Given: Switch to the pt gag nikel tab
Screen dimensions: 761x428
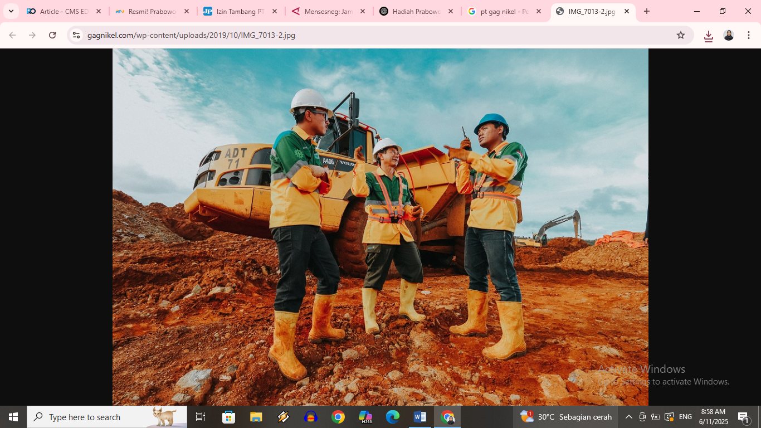Looking at the screenshot, I should click(x=504, y=11).
